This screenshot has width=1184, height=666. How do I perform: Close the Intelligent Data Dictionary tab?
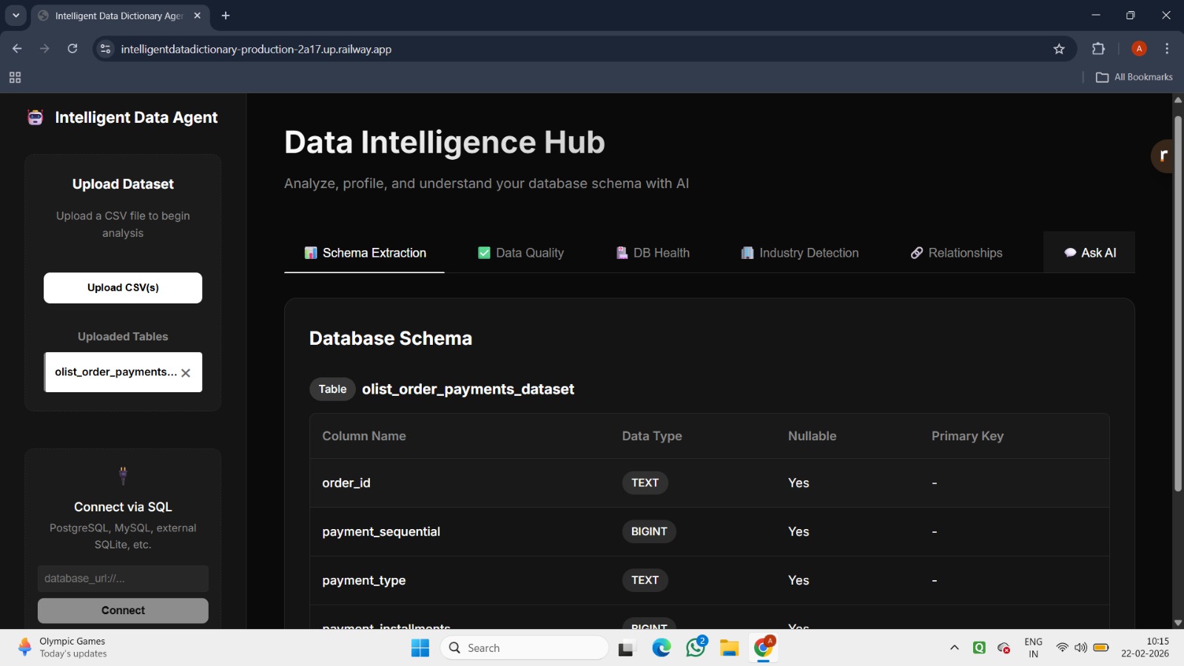(x=197, y=16)
